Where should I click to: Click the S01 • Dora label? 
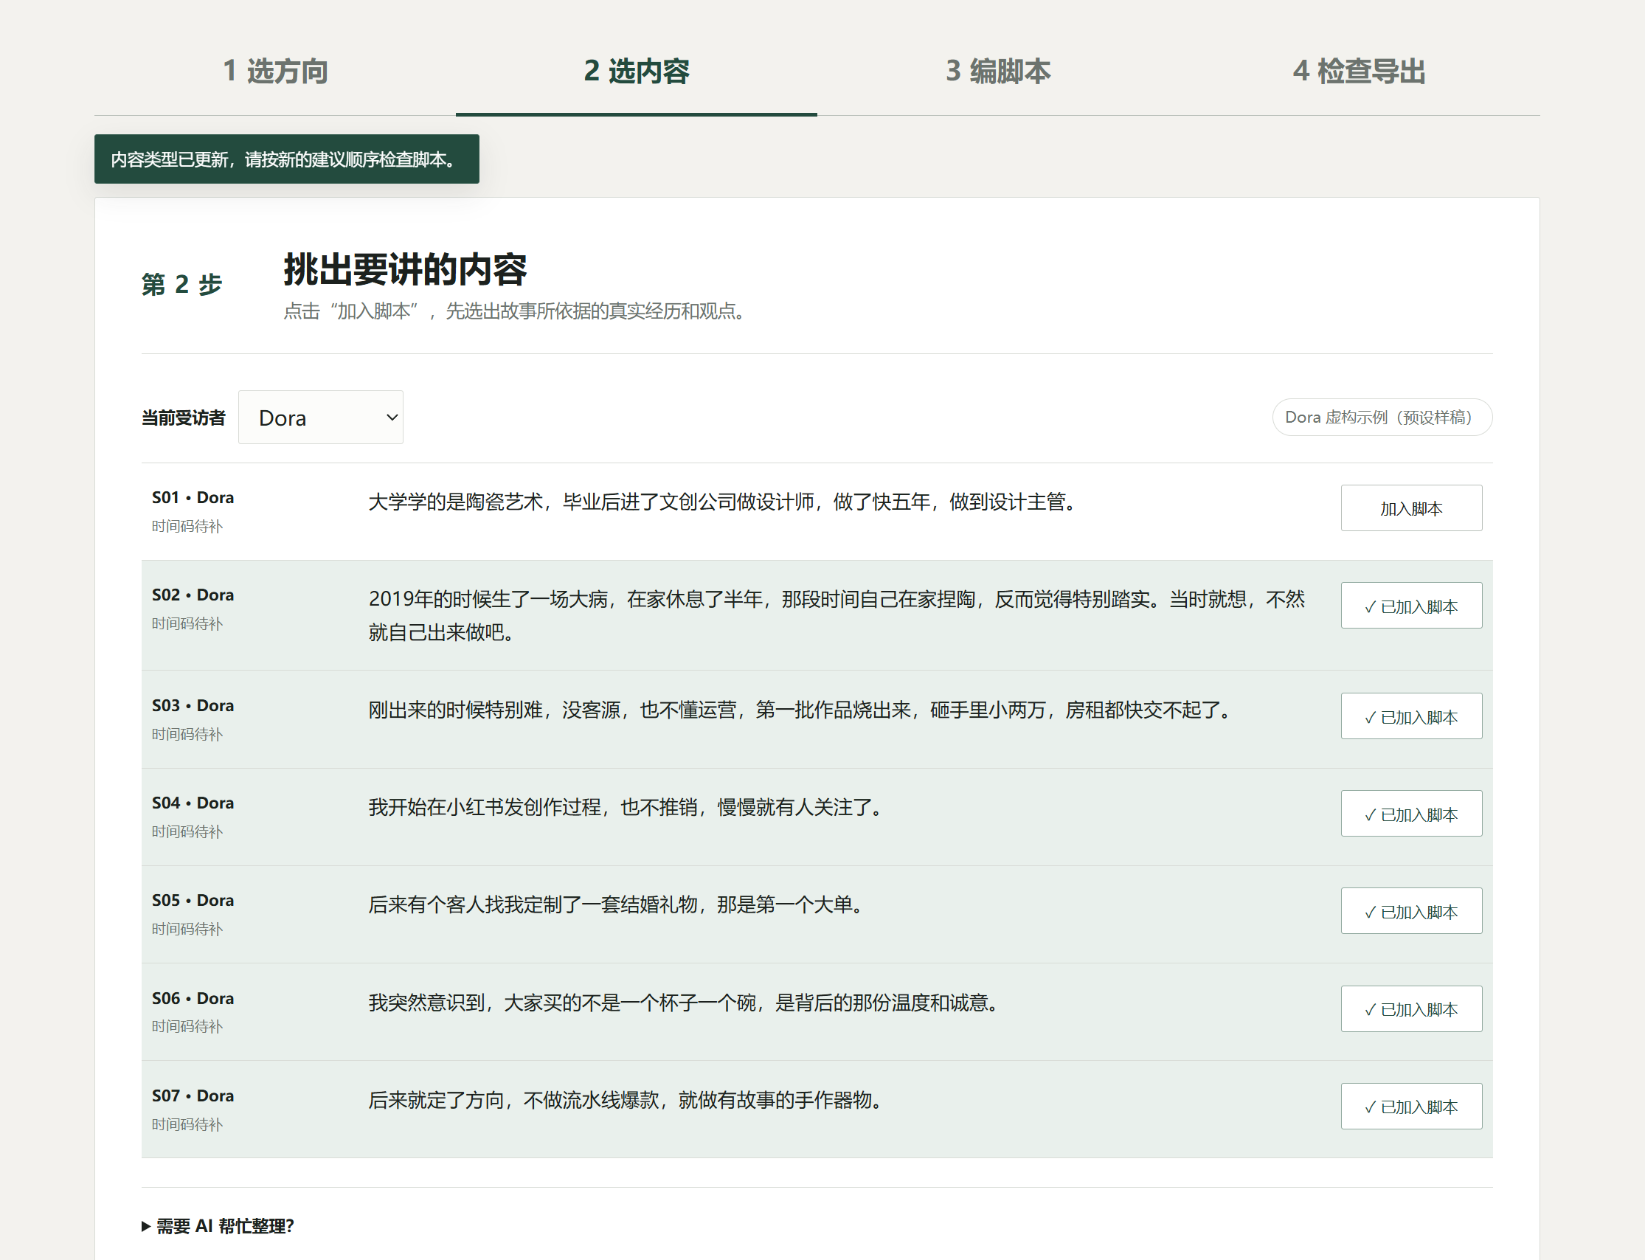pyautogui.click(x=193, y=497)
